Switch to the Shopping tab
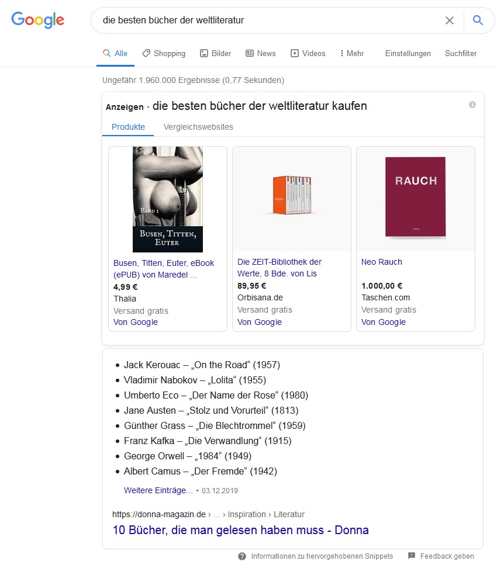 (164, 53)
